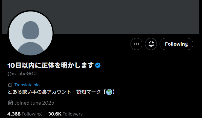Click the 4,368 following count number

[x=14, y=114]
